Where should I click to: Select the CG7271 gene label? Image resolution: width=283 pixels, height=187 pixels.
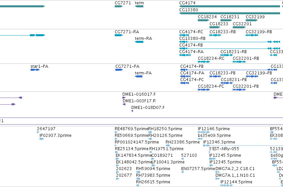pyautogui.click(x=123, y=3)
